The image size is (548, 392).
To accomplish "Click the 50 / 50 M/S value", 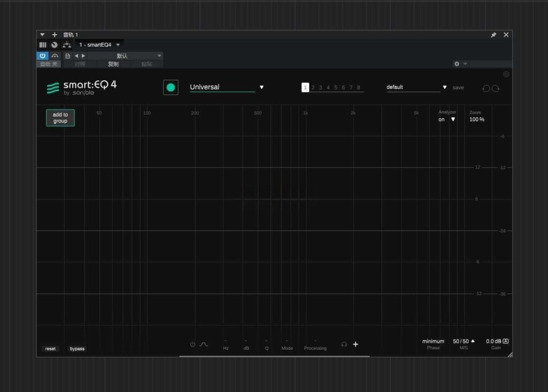I will [461, 341].
